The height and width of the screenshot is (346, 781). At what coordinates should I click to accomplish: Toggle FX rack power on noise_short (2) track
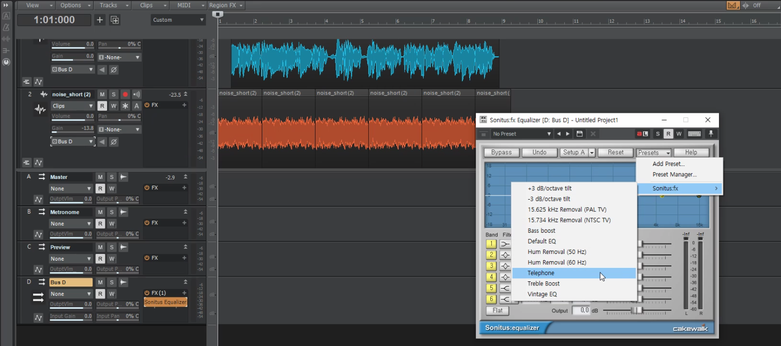(147, 105)
